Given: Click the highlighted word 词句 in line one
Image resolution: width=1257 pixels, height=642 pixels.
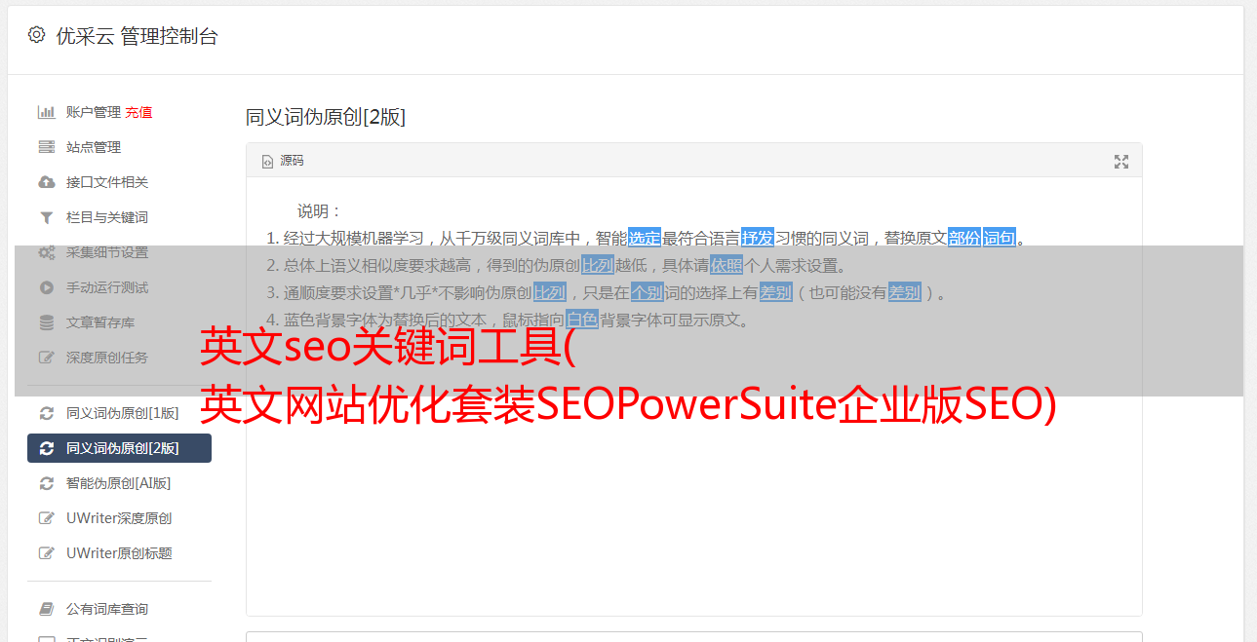Looking at the screenshot, I should click(x=1000, y=238).
